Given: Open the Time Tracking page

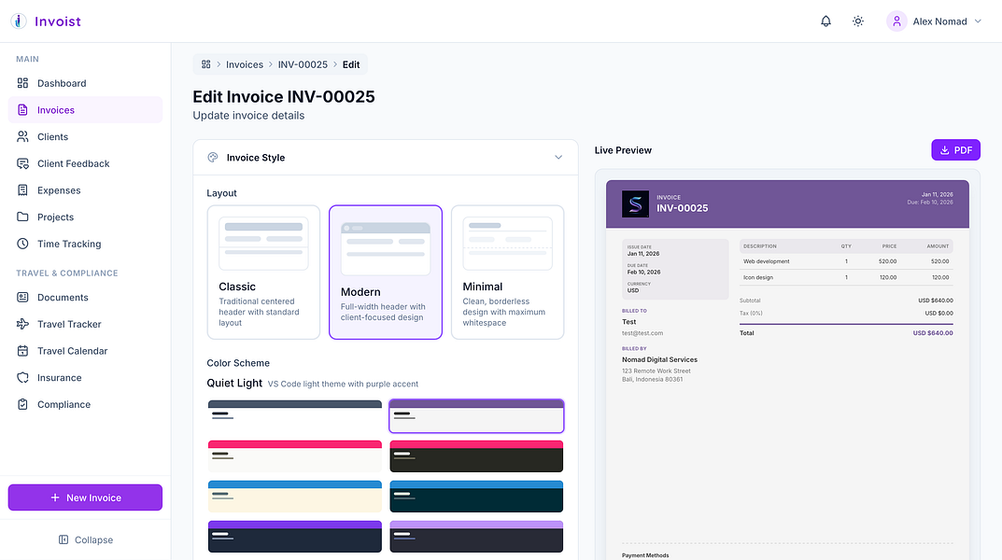Looking at the screenshot, I should (85, 244).
